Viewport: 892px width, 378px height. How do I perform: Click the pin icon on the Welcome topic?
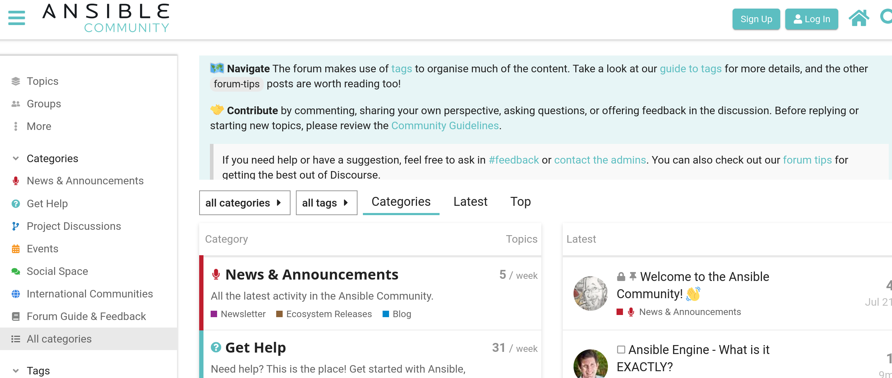(632, 276)
